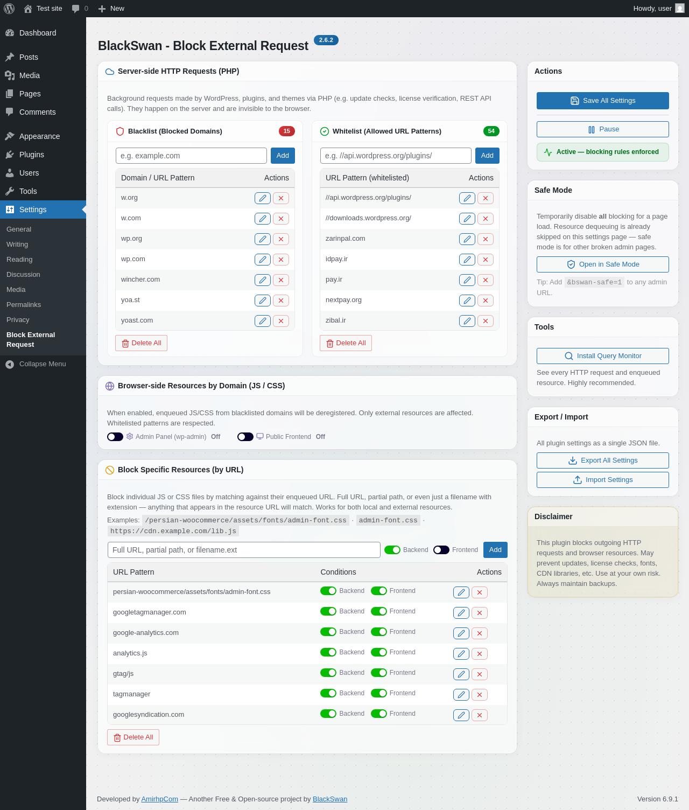Edit the pay.ir whitelist entry
This screenshot has height=810, width=689.
[x=467, y=280]
